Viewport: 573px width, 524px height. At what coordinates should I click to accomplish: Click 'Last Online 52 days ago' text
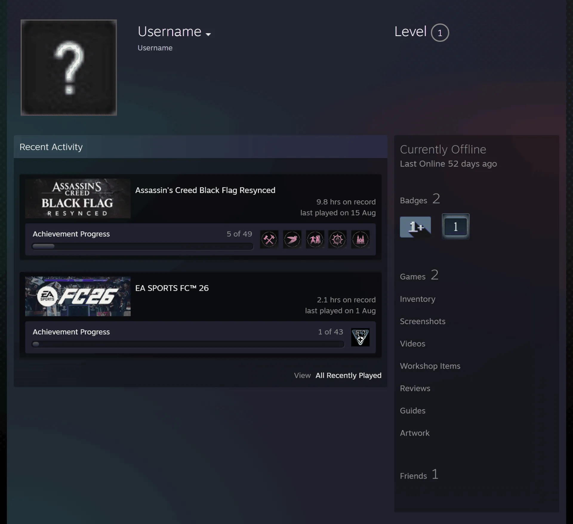tap(448, 164)
